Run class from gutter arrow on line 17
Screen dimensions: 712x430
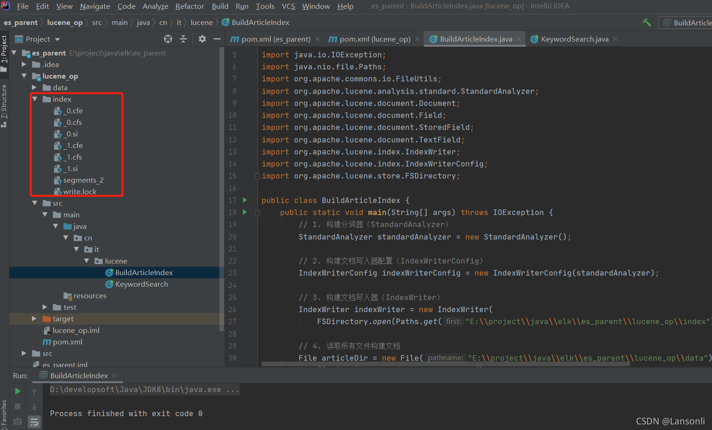245,200
